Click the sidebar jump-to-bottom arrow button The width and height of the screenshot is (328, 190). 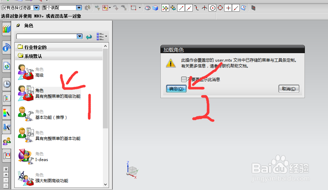[x=6, y=186]
